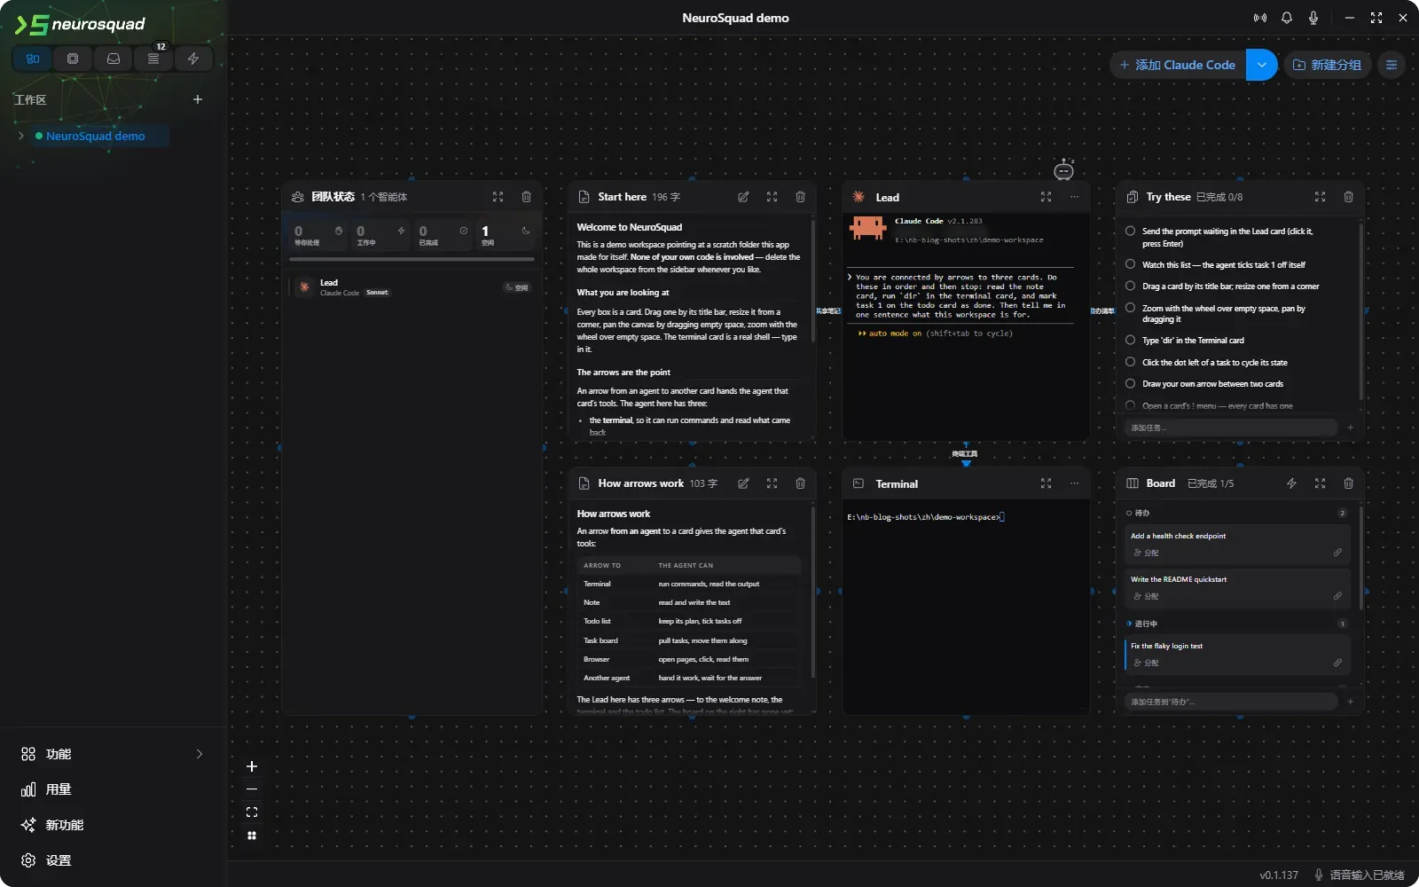Image resolution: width=1419 pixels, height=887 pixels.
Task: Click the microphone icon in title bar
Action: point(1313,18)
